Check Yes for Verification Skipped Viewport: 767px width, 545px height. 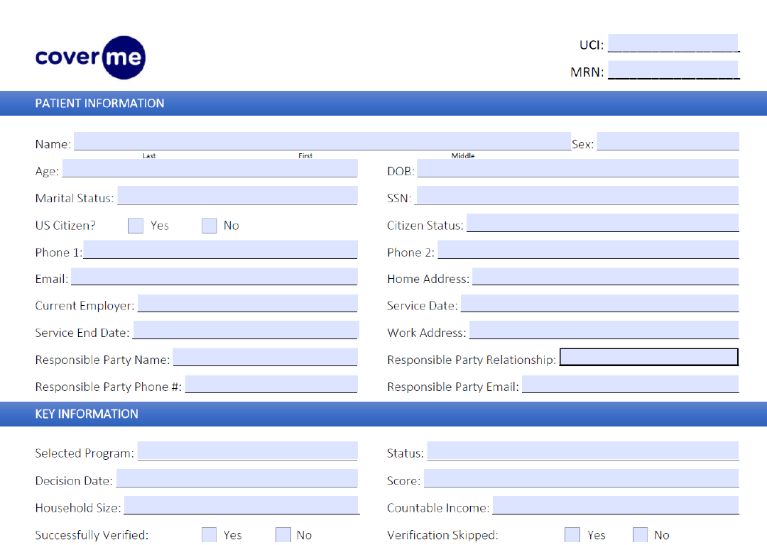(572, 534)
